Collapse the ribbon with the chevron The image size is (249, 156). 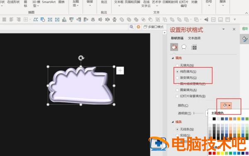[x=247, y=13]
